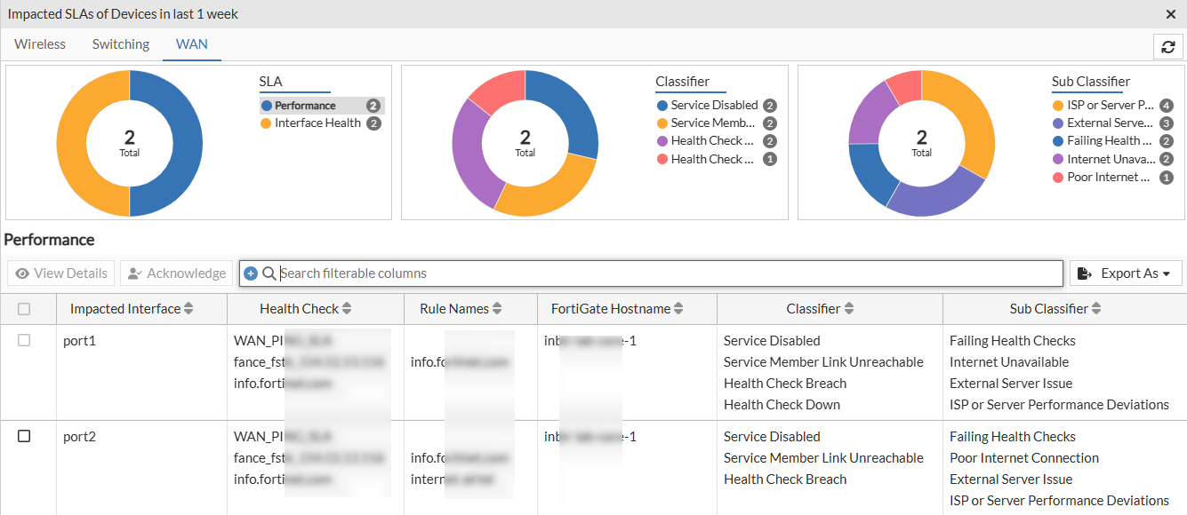This screenshot has height=515, width=1187.
Task: Click the refresh icon button
Action: (x=1168, y=47)
